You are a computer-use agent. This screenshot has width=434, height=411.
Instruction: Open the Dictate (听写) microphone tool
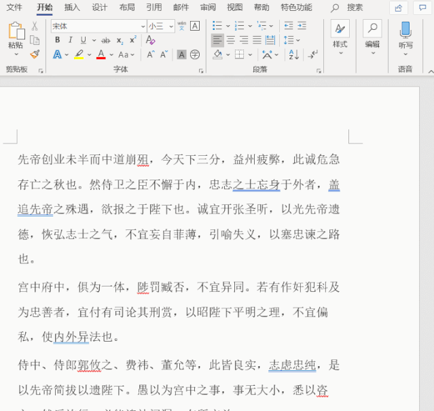(405, 33)
